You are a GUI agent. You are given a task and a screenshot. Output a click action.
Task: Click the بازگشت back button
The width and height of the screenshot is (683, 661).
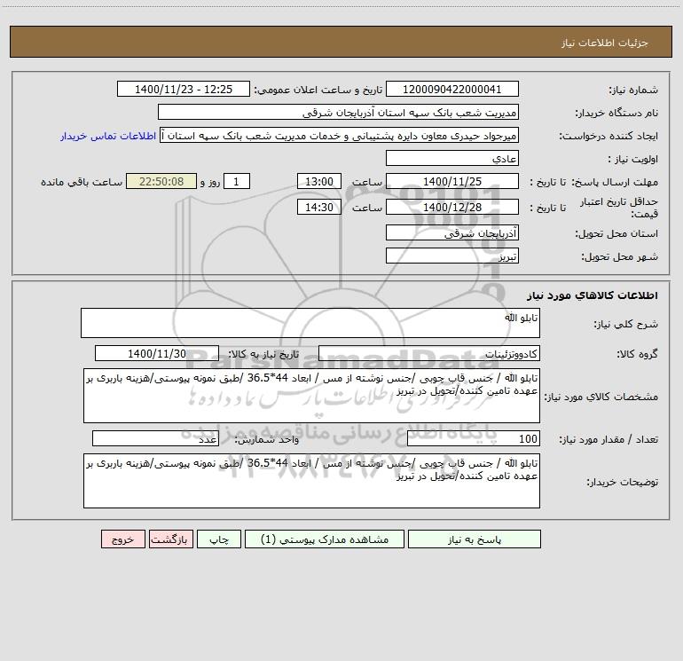click(x=170, y=539)
